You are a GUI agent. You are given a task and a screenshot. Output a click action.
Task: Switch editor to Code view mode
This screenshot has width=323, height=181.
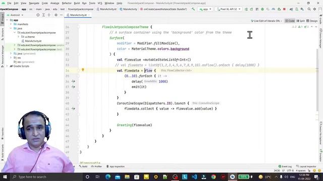(x=290, y=21)
